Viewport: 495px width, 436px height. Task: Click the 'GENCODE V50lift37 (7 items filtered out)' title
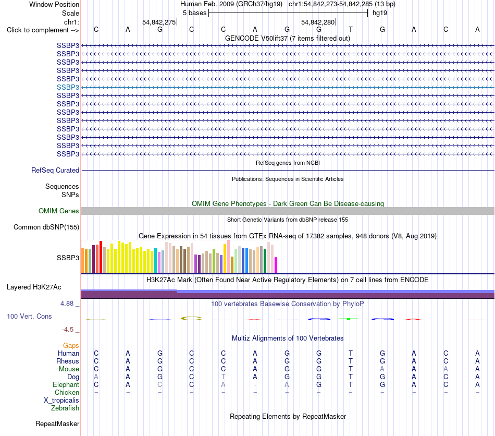tap(288, 38)
